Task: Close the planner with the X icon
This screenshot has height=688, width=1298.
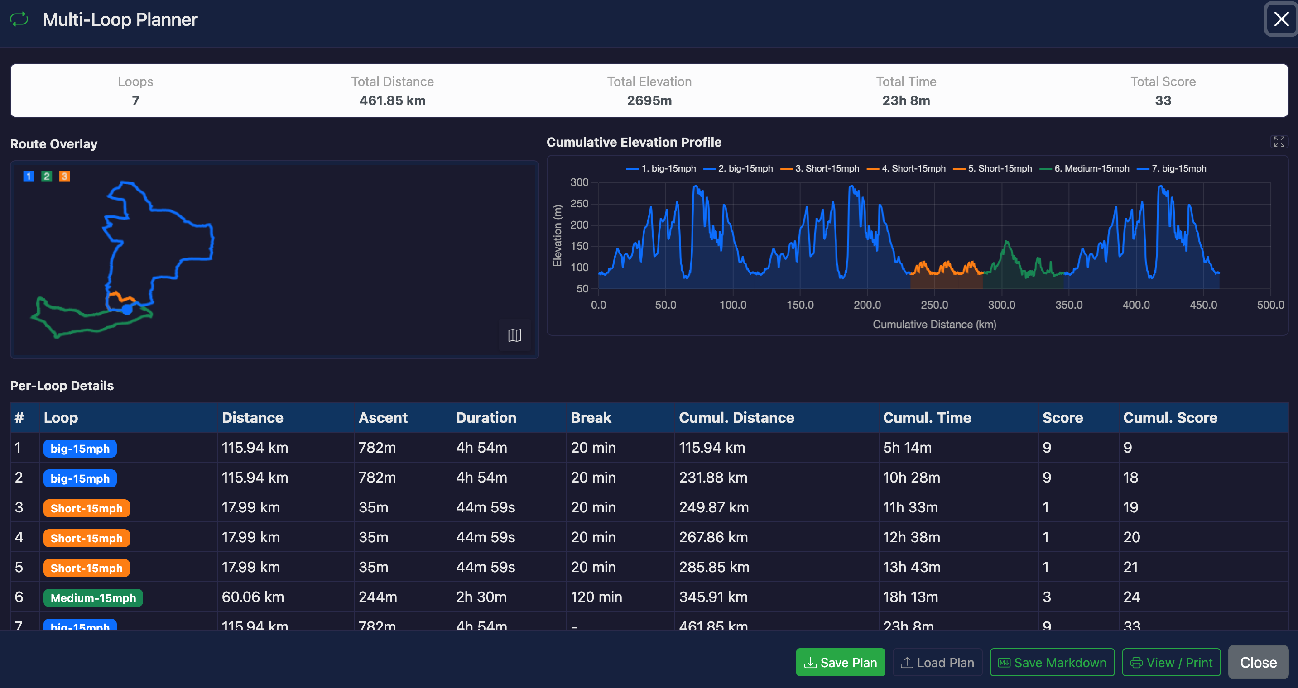Action: pyautogui.click(x=1281, y=19)
